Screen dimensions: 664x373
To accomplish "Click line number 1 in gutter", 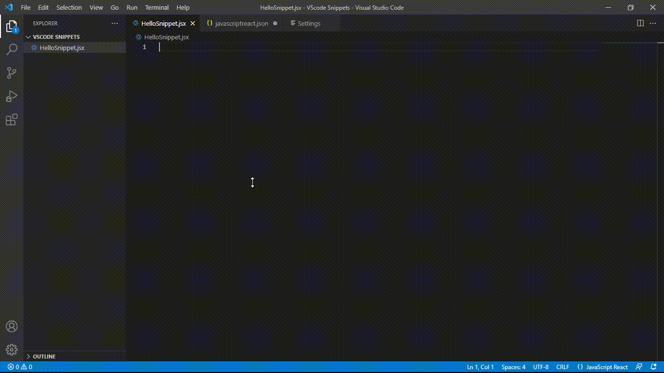I will [x=144, y=47].
